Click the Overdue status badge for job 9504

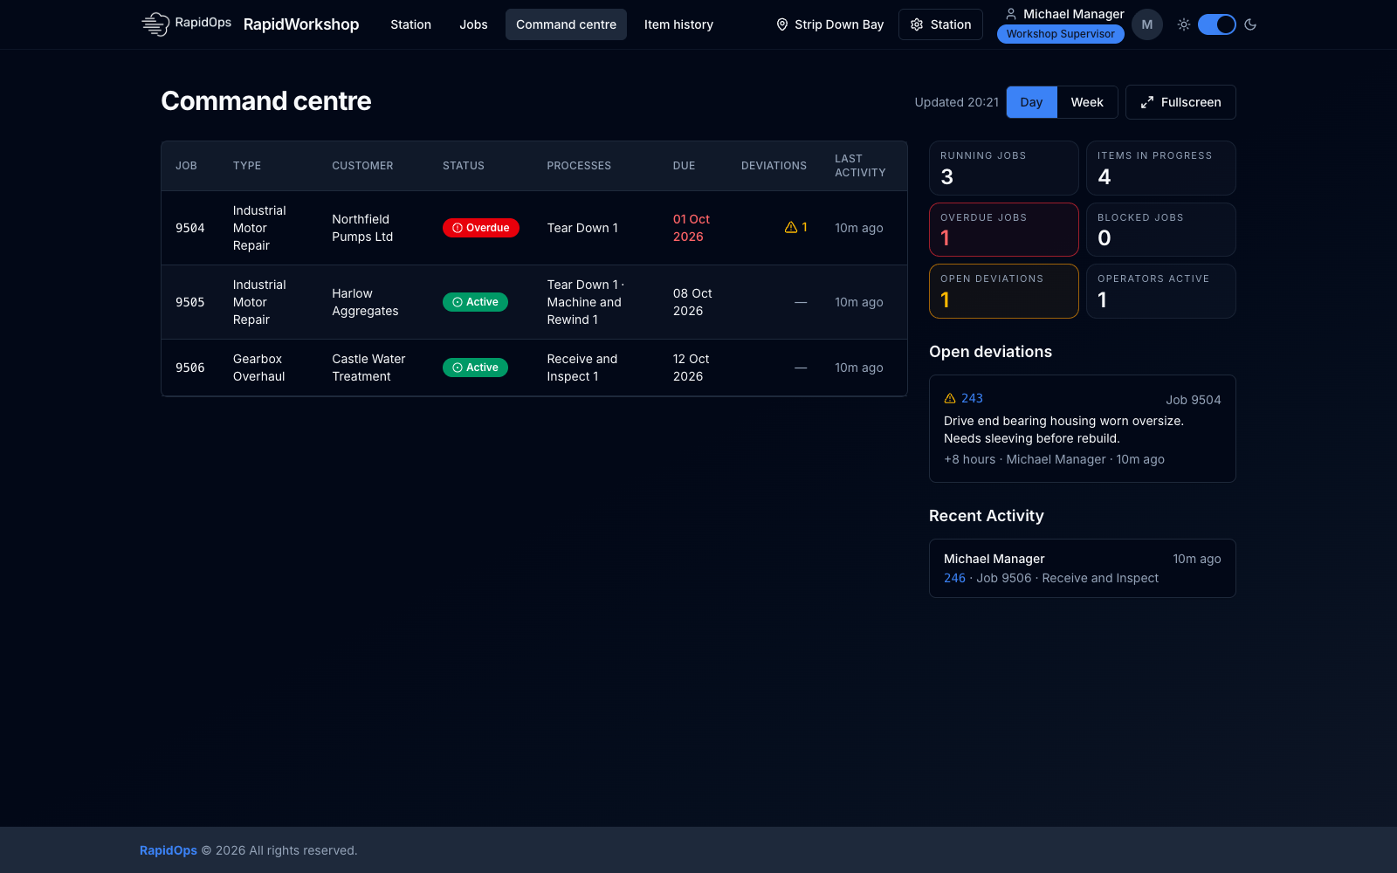click(481, 228)
